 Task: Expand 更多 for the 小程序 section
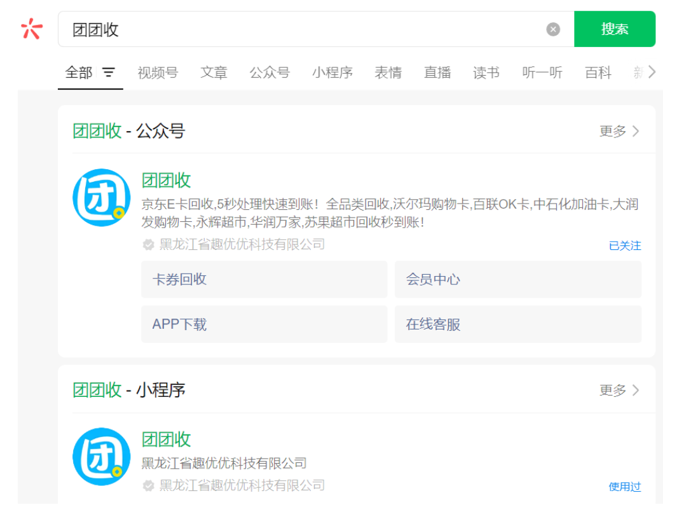tap(619, 390)
